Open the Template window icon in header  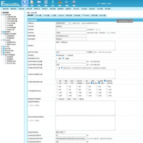pyautogui.click(x=46, y=3)
